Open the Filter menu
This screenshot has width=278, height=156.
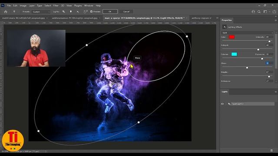tap(56, 6)
